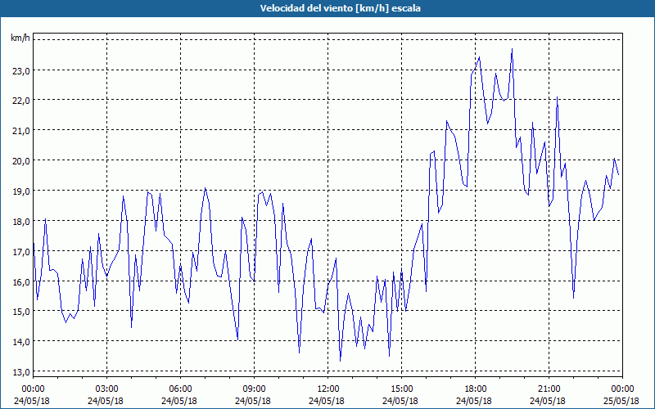
Task: Select the 23,0 y-axis value
Action: coord(22,71)
